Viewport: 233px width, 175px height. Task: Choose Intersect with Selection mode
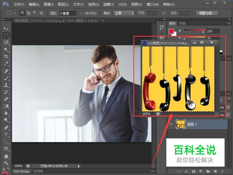41,13
